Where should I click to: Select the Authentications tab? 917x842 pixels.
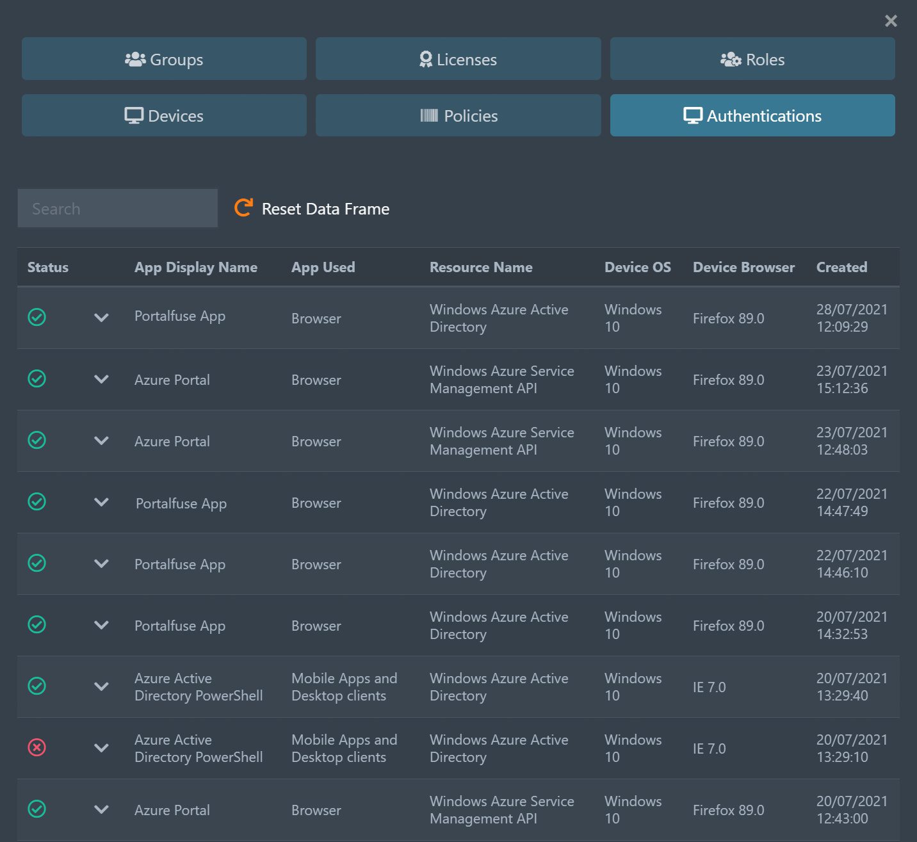752,115
